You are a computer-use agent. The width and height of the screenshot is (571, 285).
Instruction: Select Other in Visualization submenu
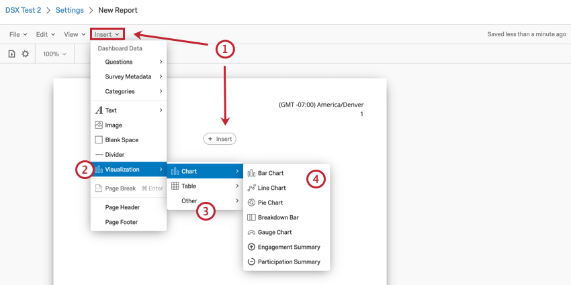click(205, 201)
